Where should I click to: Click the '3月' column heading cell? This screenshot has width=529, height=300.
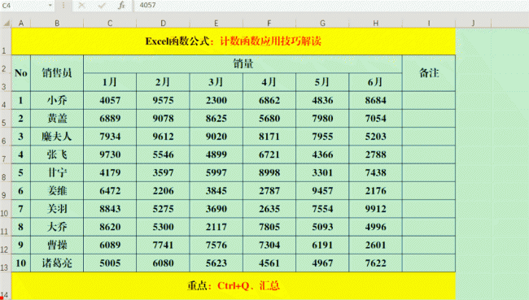coord(216,82)
